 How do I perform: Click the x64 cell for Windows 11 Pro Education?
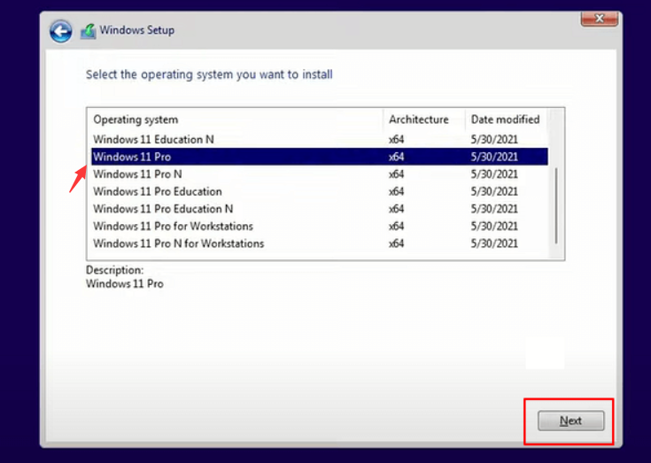[x=396, y=191]
